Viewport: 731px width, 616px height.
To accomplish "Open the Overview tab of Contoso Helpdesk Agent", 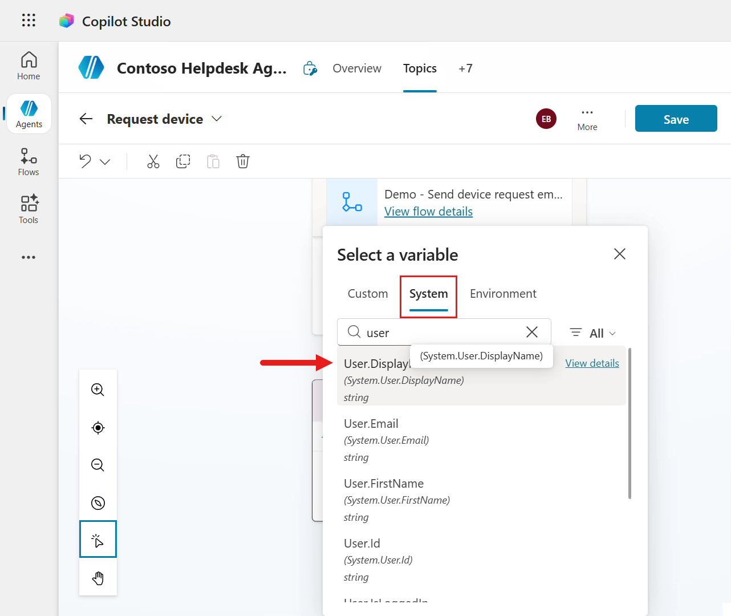I will [x=357, y=68].
